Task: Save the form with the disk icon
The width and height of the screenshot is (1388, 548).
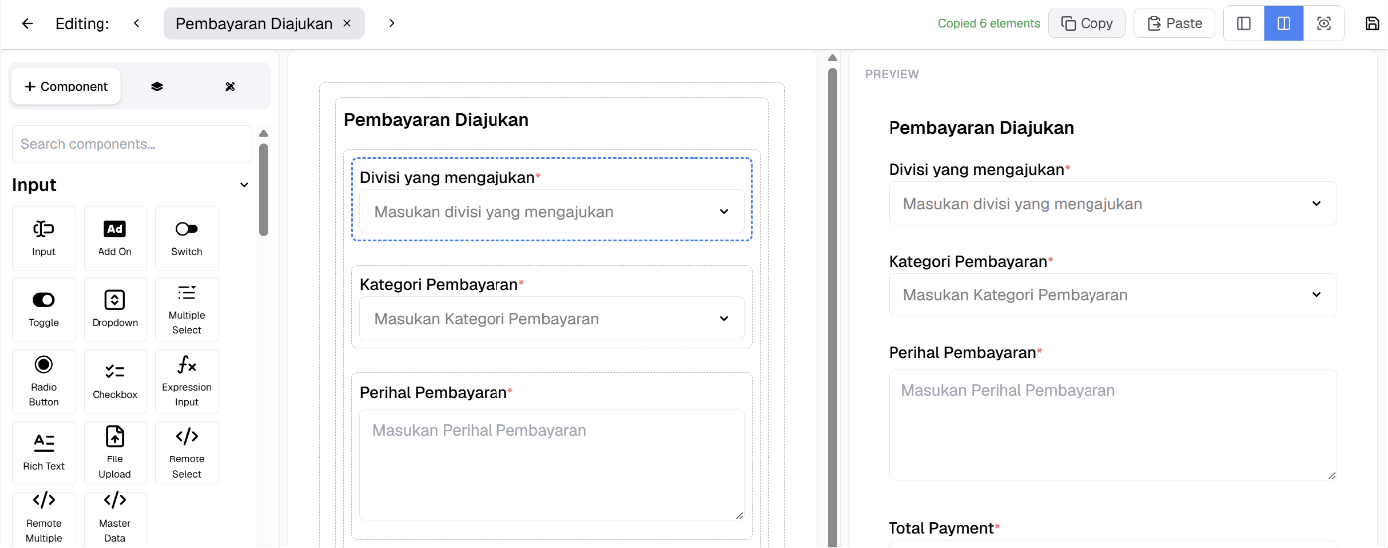Action: (x=1373, y=23)
